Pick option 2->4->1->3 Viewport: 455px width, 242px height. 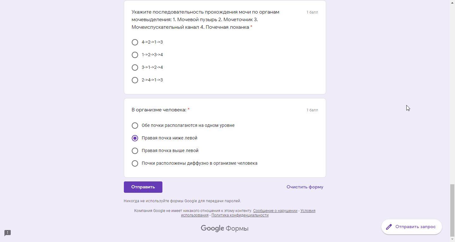tap(135, 80)
